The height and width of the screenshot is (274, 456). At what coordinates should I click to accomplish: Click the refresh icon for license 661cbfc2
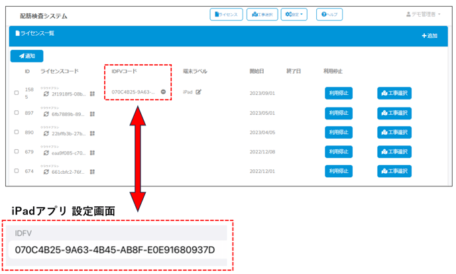[46, 172]
